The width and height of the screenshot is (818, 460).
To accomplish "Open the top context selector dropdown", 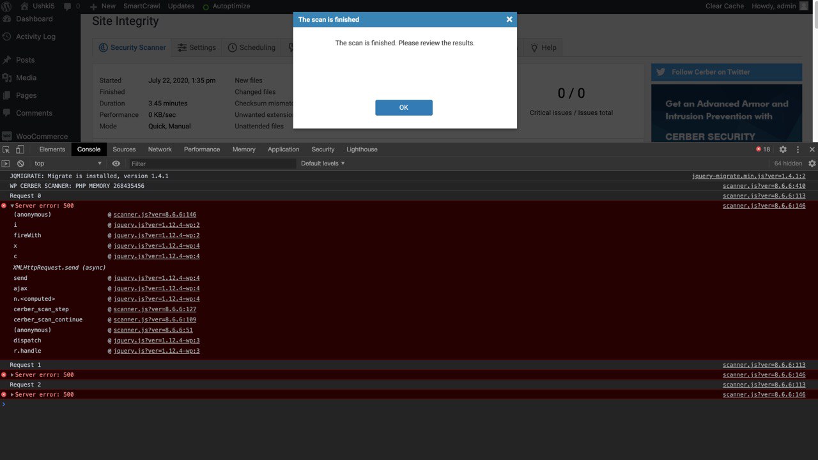I will (68, 164).
